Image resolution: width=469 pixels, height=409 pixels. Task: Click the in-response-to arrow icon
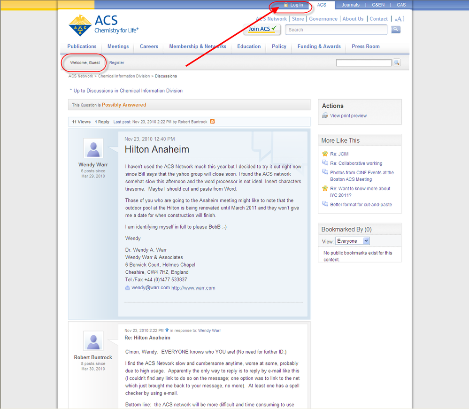(x=167, y=330)
